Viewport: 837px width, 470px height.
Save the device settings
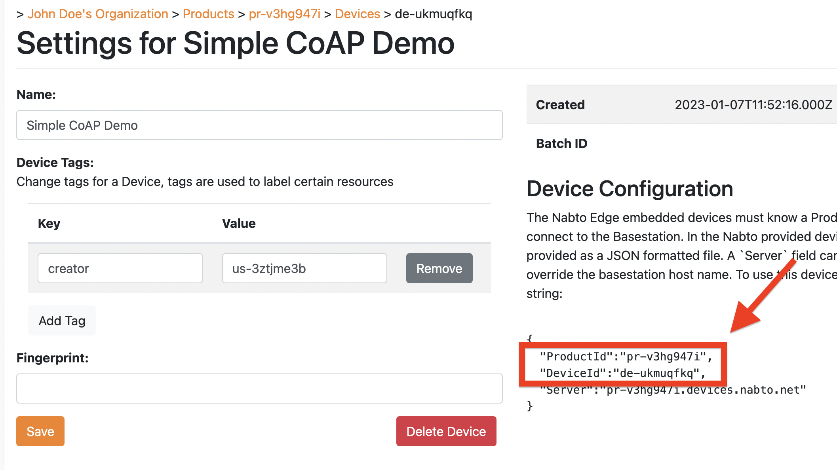point(40,431)
